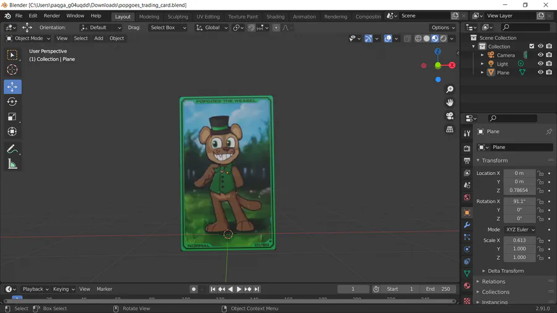Open the Options dropdown
557x313 pixels.
click(443, 28)
